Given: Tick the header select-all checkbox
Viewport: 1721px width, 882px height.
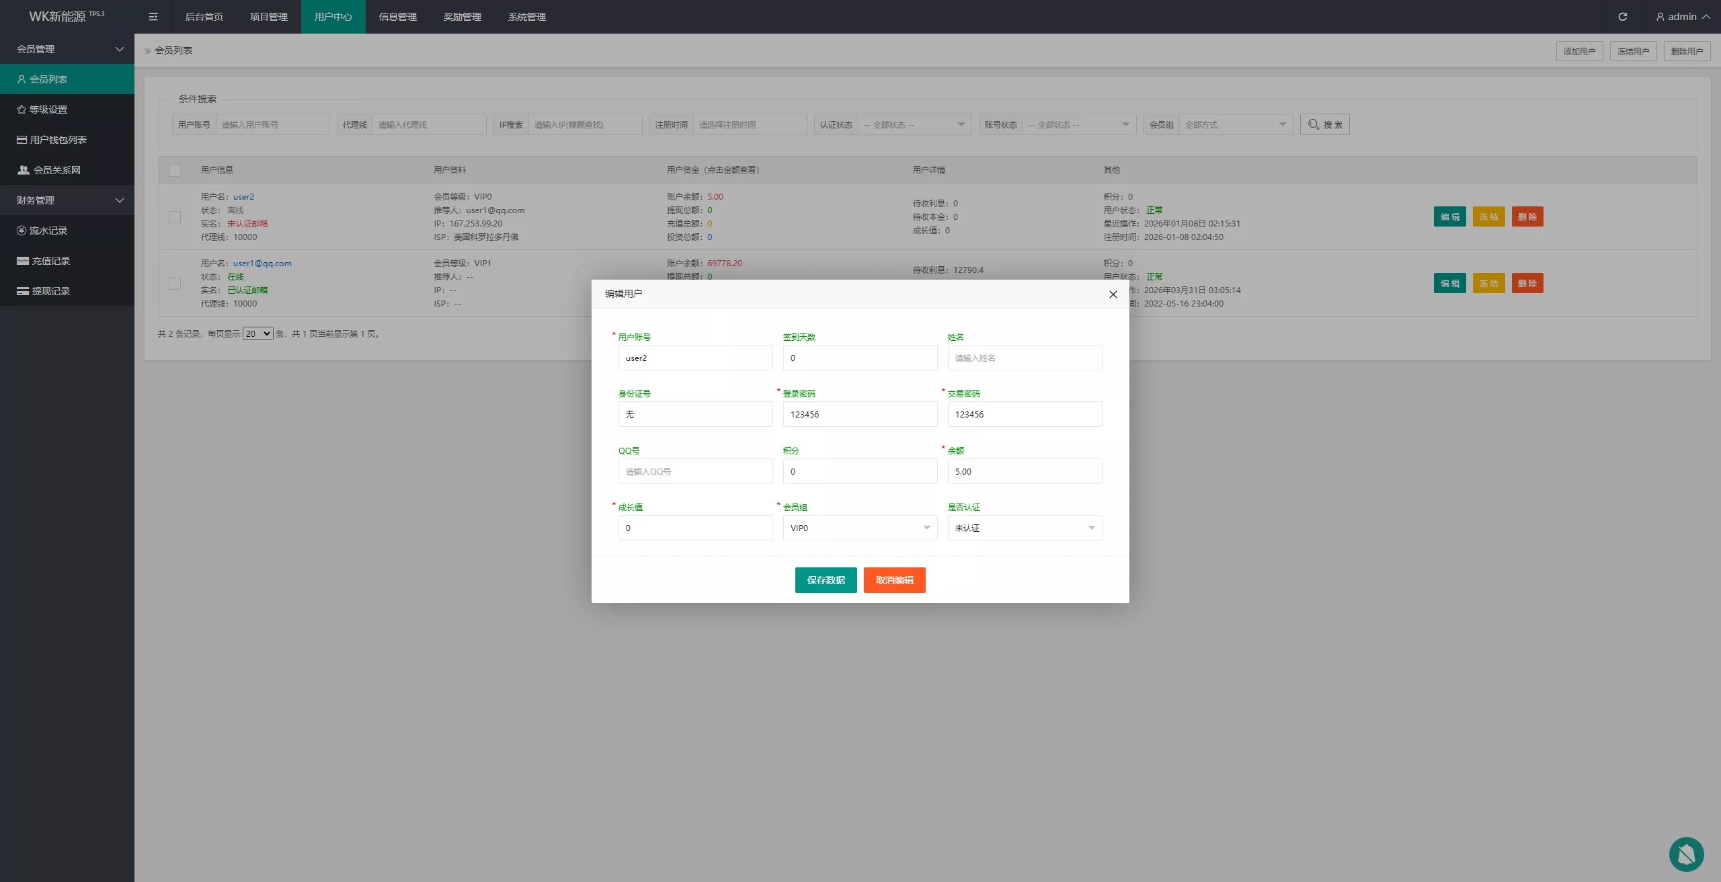Looking at the screenshot, I should click(175, 171).
